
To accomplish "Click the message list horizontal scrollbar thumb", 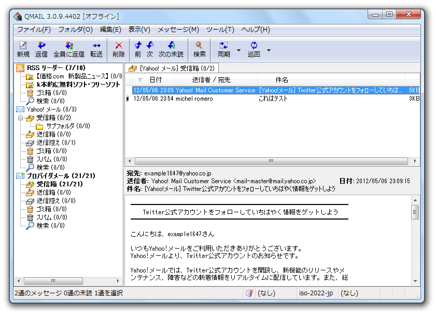I will click(271, 161).
